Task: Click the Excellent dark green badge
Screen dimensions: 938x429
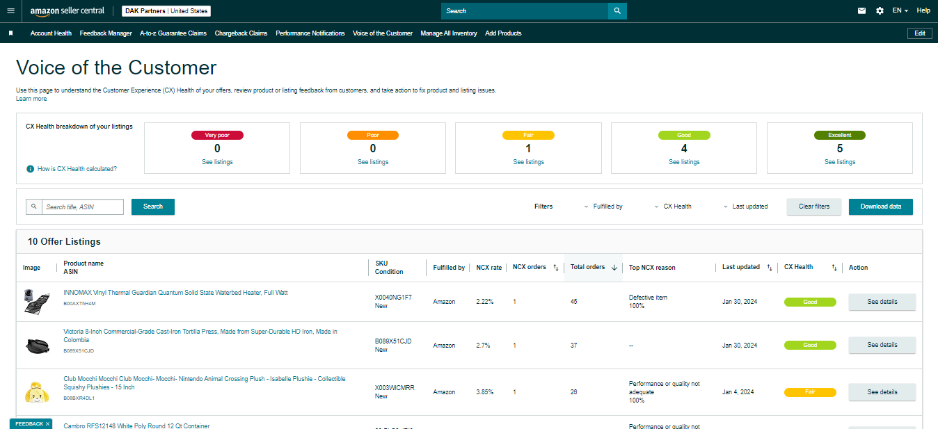Action: 840,136
